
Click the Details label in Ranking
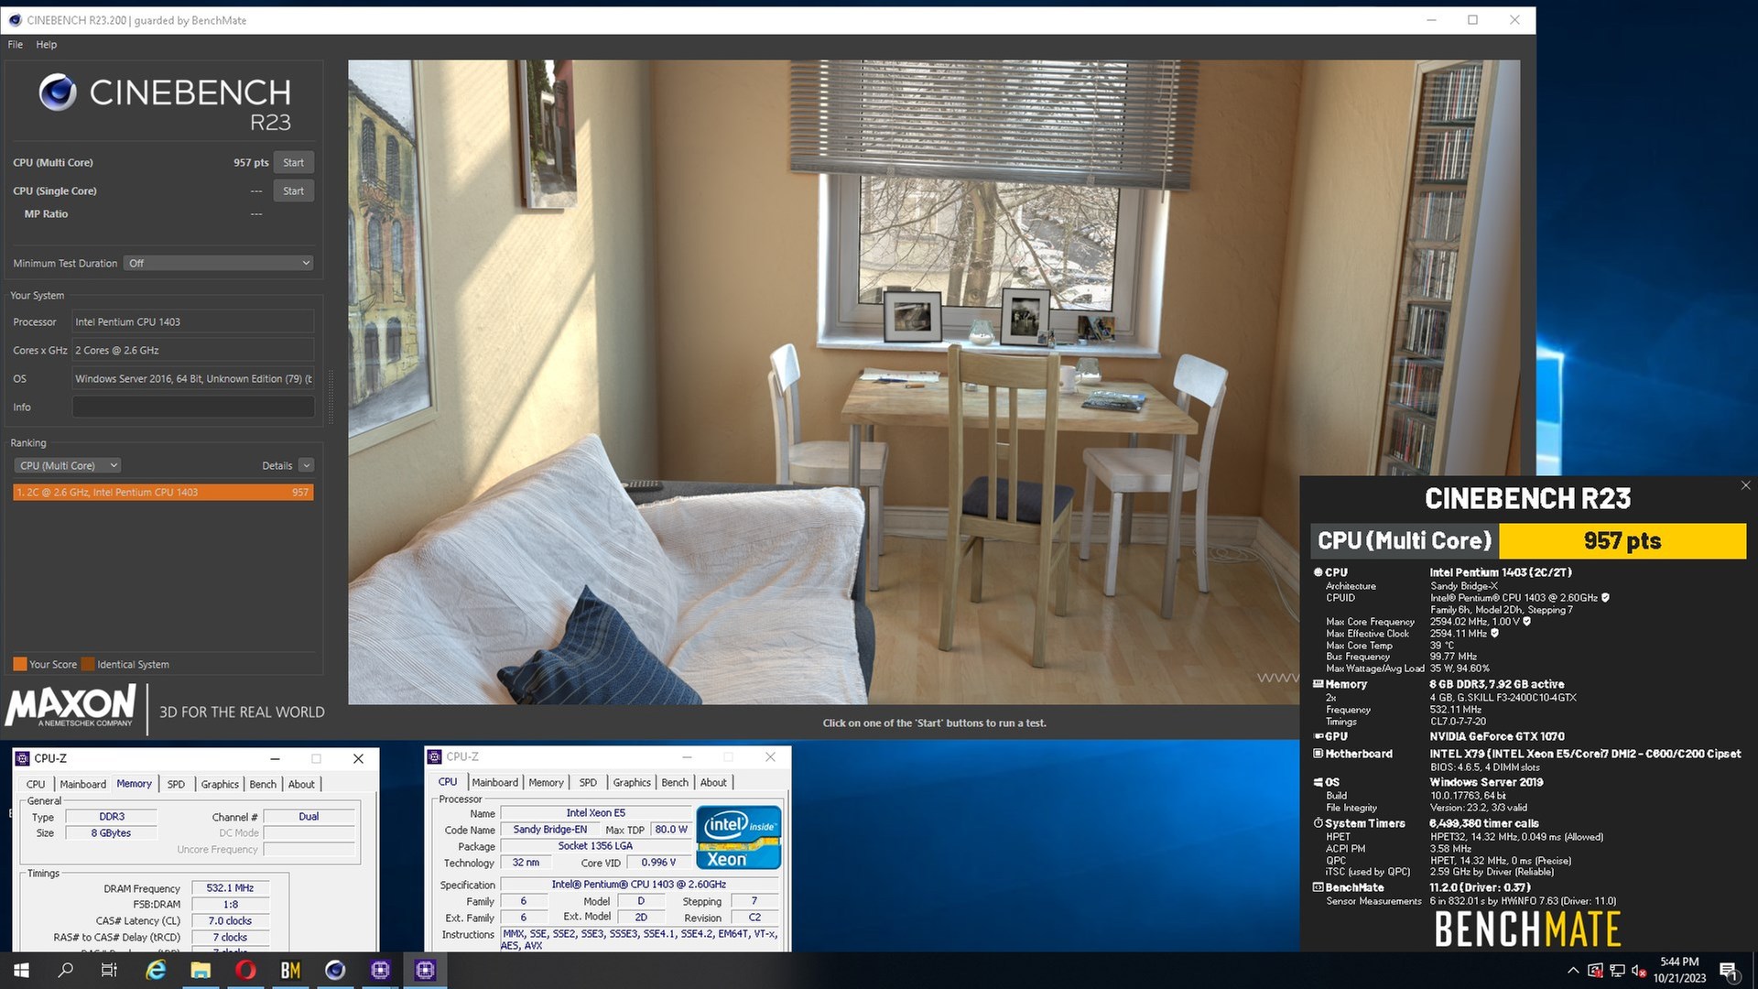pyautogui.click(x=277, y=465)
